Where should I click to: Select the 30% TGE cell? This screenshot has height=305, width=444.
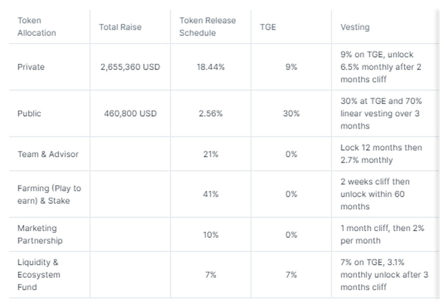(x=291, y=113)
